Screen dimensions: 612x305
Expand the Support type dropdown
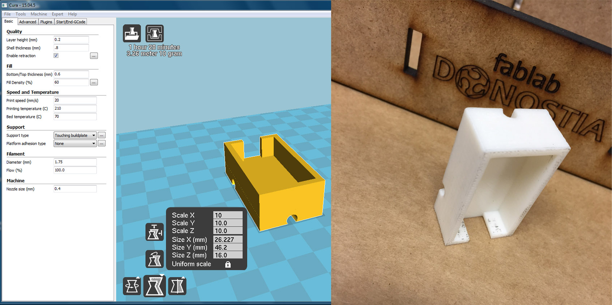point(75,135)
